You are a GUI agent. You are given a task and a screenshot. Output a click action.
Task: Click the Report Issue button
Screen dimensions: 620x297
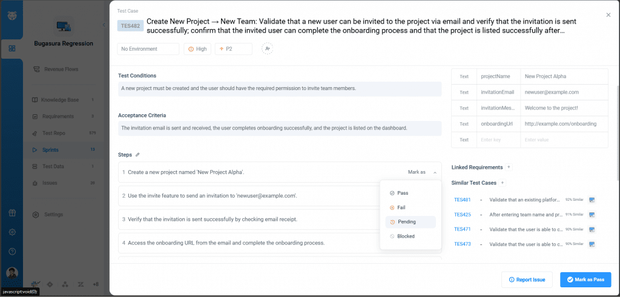[x=527, y=279]
